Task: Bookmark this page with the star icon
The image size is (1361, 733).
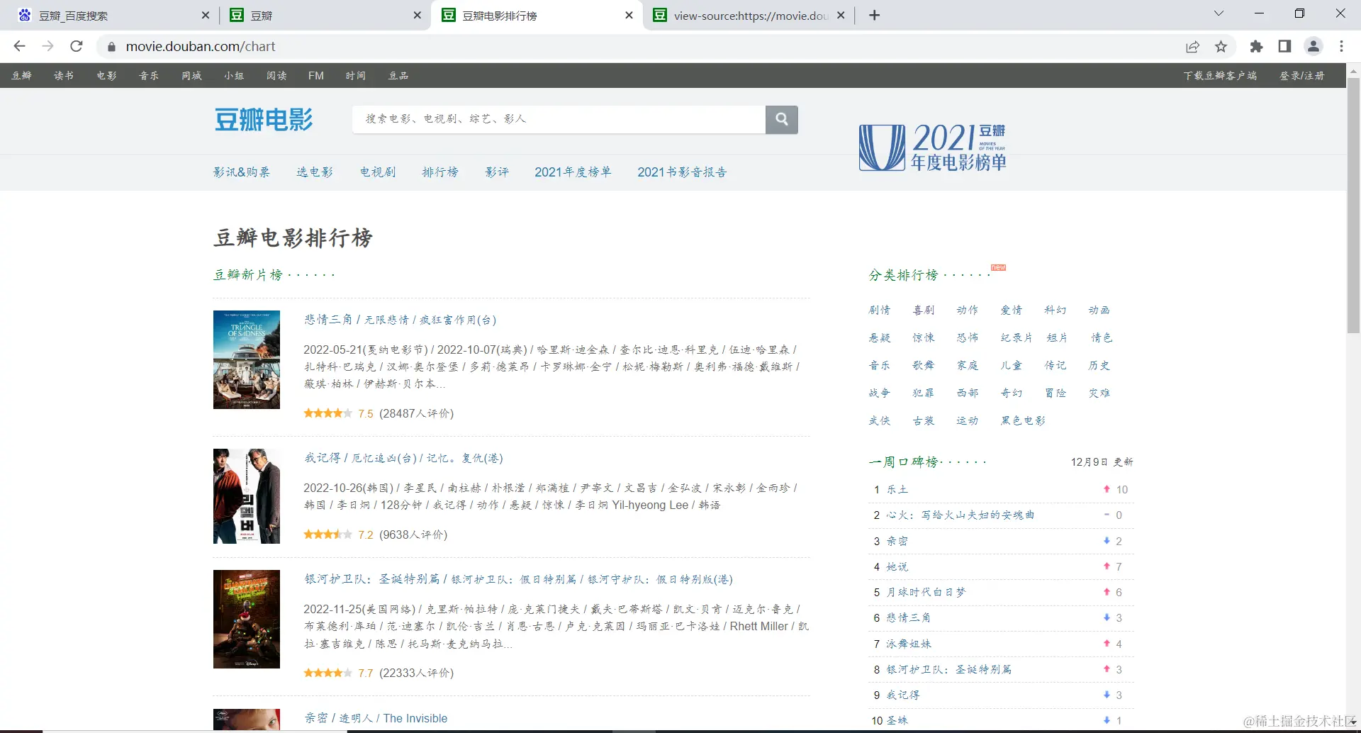Action: coord(1221,46)
